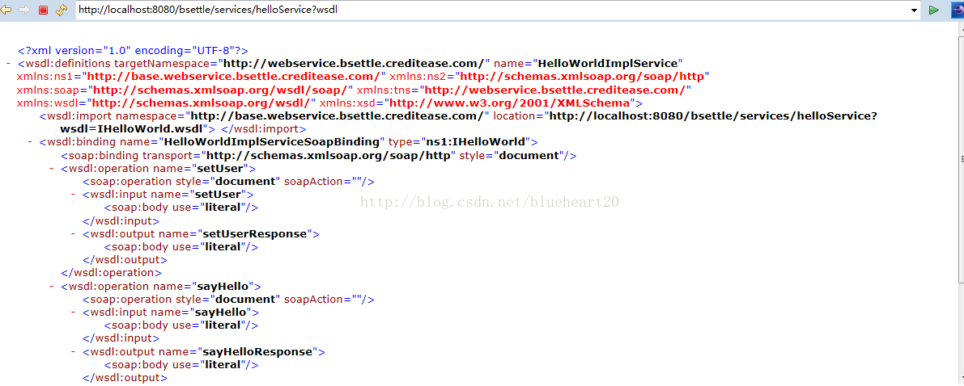Click the closing </wsdl:import> tag
The height and width of the screenshot is (386, 964).
pos(263,129)
